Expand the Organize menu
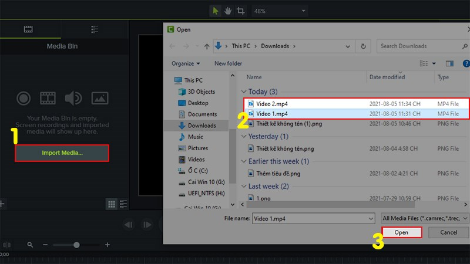Viewport: 470px width, 264px height. click(186, 63)
